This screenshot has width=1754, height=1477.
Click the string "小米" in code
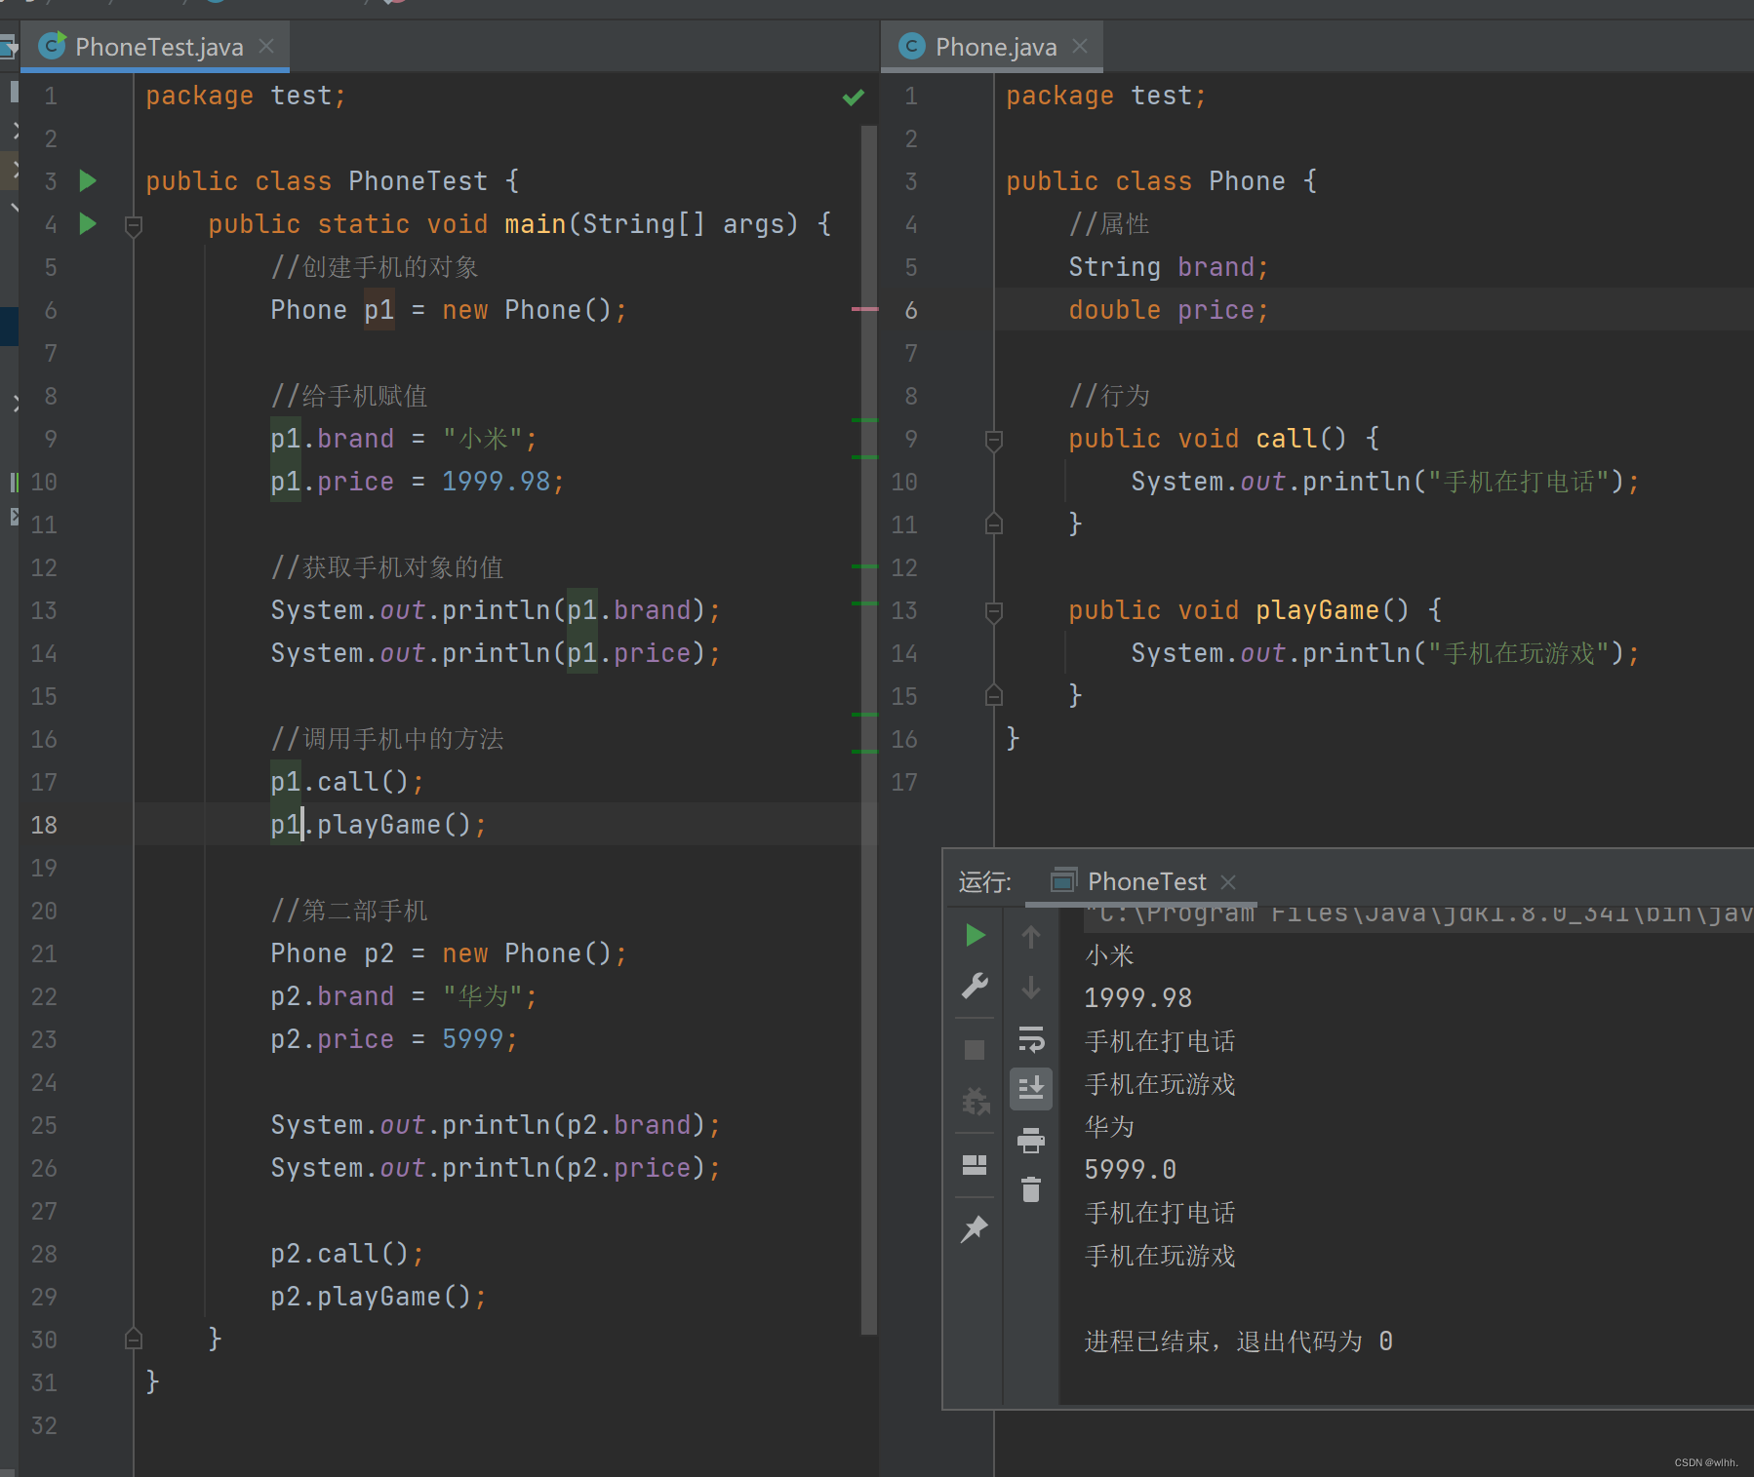[x=483, y=439]
